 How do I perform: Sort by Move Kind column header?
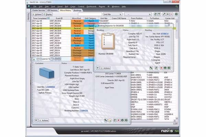coord(76,18)
